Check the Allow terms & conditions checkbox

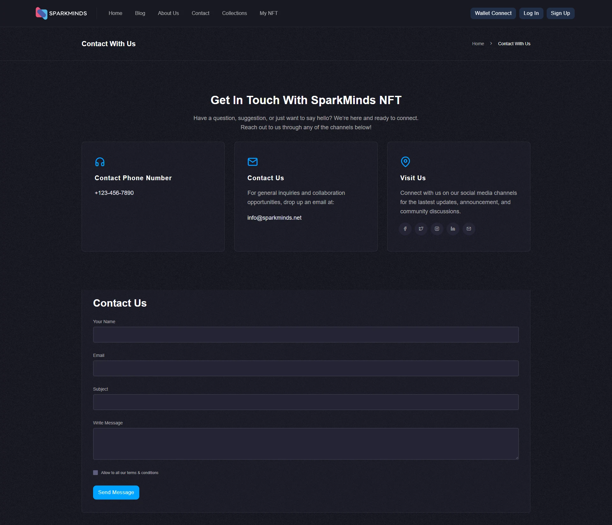pyautogui.click(x=95, y=472)
